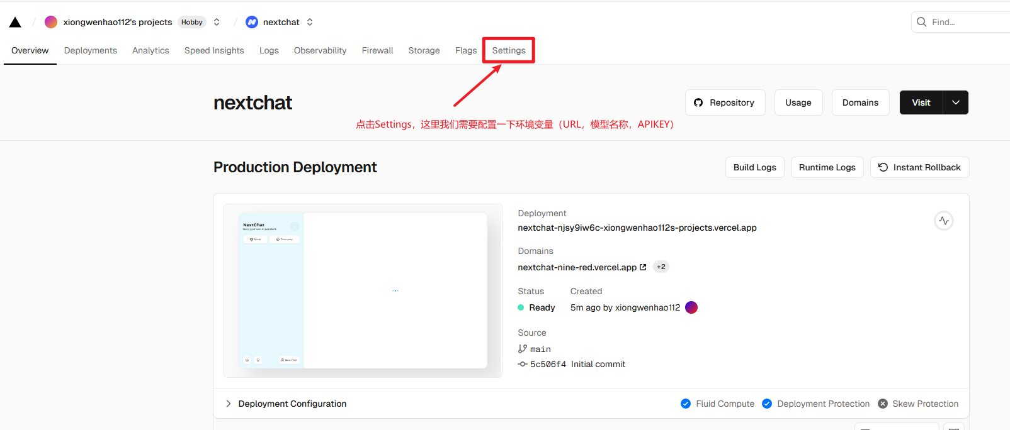Click the Hobby plan badge

(192, 22)
